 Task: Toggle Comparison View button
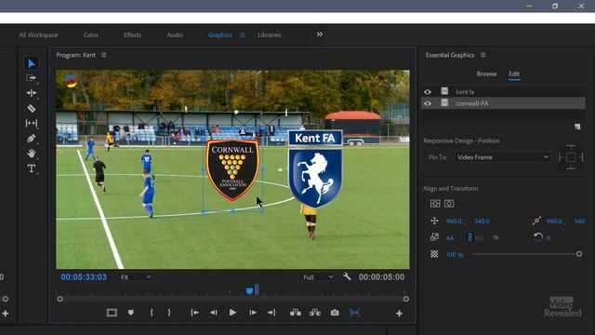354,313
